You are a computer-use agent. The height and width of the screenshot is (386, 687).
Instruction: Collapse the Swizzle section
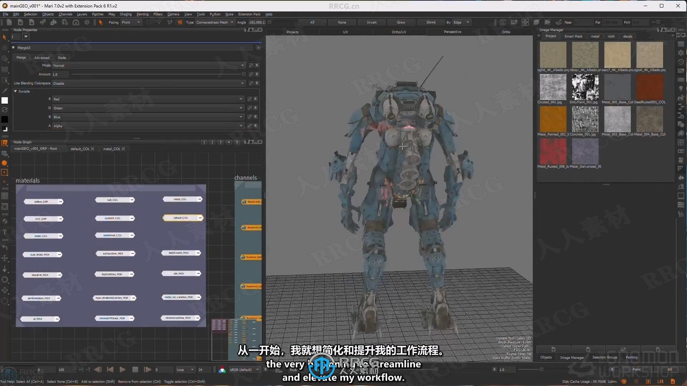[x=15, y=91]
